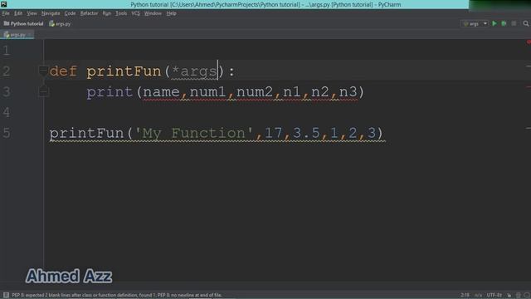
Task: Click the line number 4 in gutter
Action: 7,112
